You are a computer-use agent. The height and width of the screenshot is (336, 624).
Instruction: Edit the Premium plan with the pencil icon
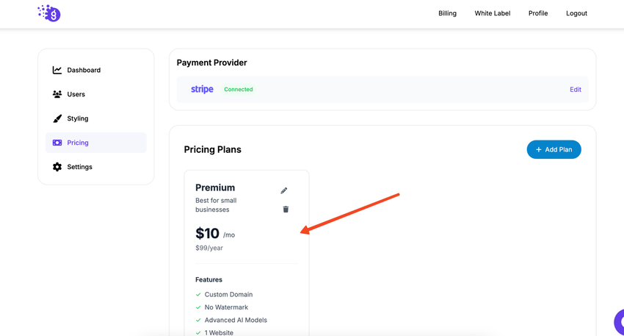pyautogui.click(x=284, y=190)
